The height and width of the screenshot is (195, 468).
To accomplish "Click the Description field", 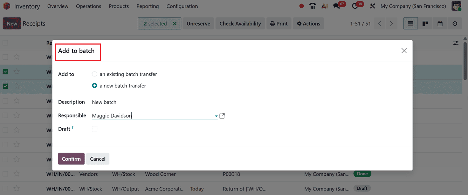I will [154, 102].
